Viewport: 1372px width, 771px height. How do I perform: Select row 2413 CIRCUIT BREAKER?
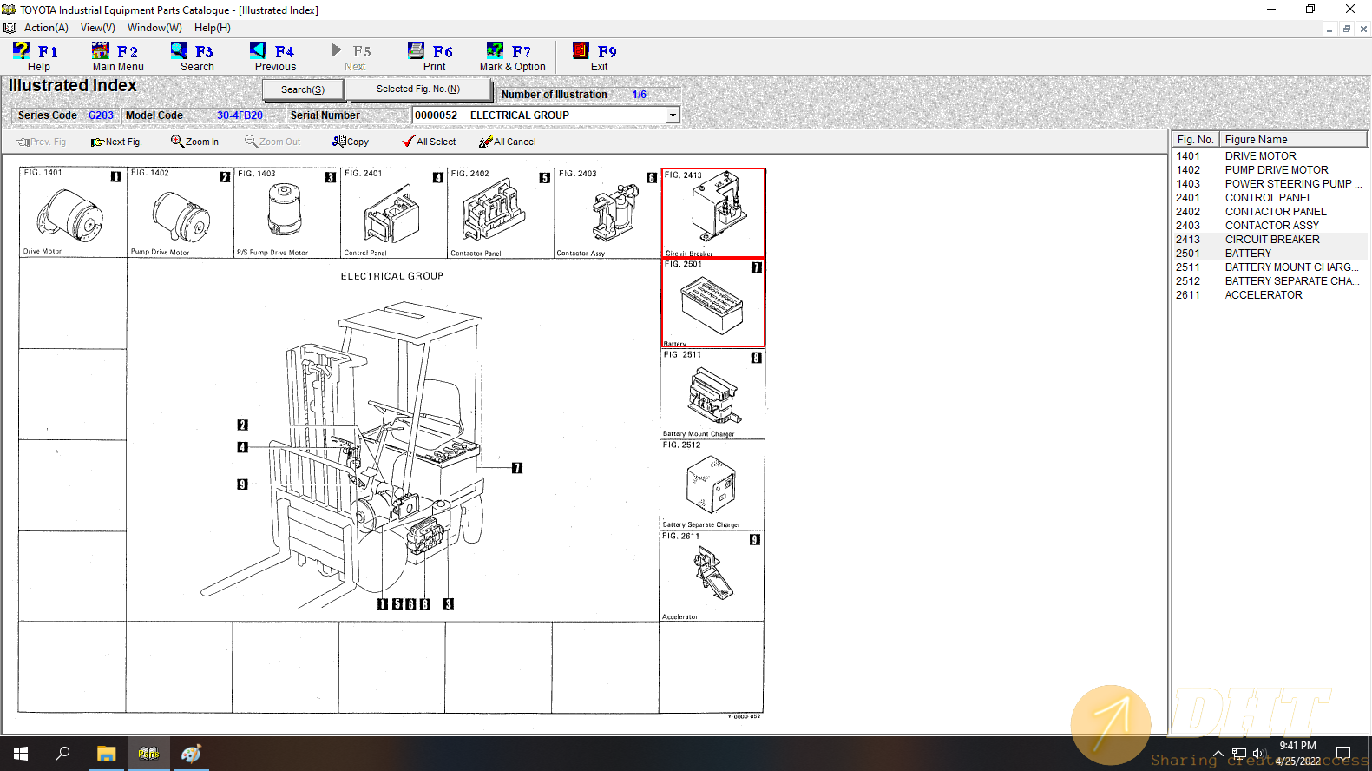1269,240
